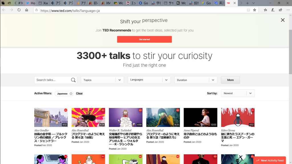Go back to the previous page

[x=4, y=10]
